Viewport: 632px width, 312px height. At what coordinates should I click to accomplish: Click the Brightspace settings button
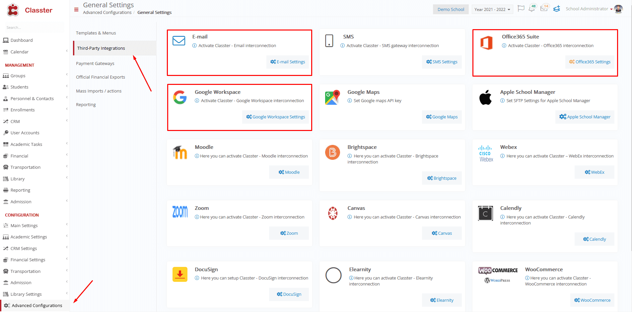442,178
